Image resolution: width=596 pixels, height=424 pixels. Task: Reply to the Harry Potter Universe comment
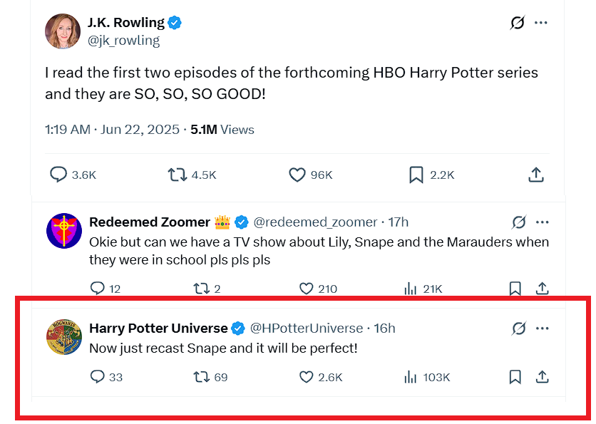click(98, 377)
